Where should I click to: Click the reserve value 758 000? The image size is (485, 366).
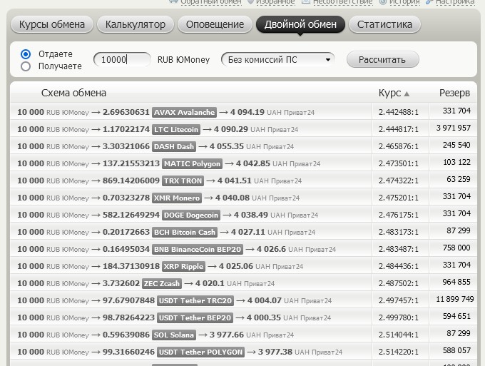click(456, 248)
